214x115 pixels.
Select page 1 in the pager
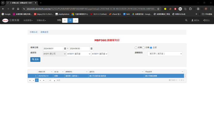[x=37, y=80]
